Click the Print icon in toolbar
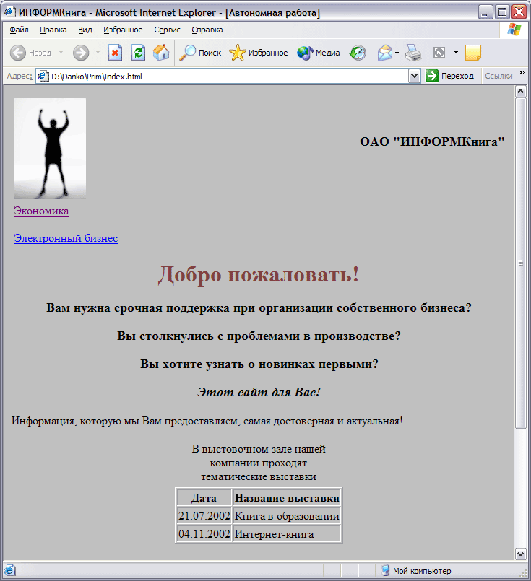Image resolution: width=531 pixels, height=581 pixels. (x=413, y=53)
